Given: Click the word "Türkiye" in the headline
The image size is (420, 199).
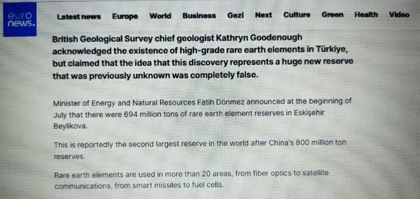Looking at the screenshot, I should pyautogui.click(x=332, y=50).
